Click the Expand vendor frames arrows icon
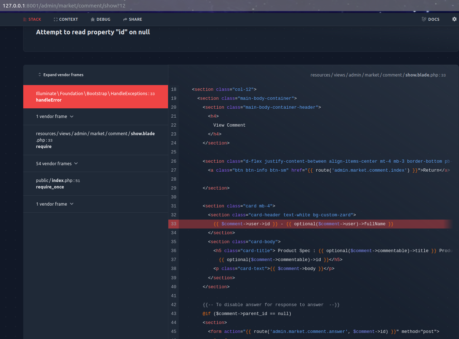 (x=40, y=75)
